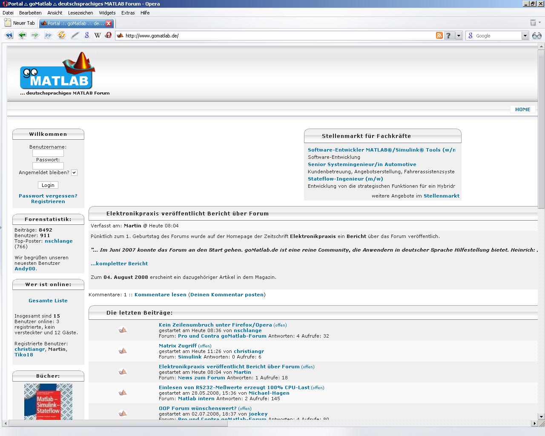The height and width of the screenshot is (436, 545).
Task: Click the RSS feed icon in address bar
Action: [439, 36]
